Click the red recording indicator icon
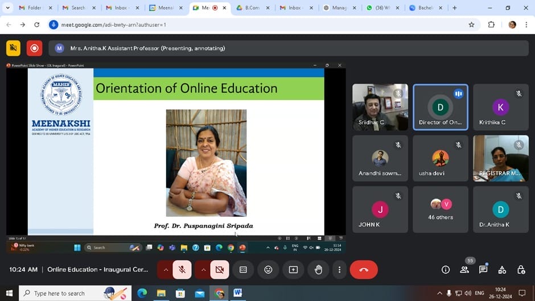Image resolution: width=535 pixels, height=301 pixels. (x=34, y=48)
